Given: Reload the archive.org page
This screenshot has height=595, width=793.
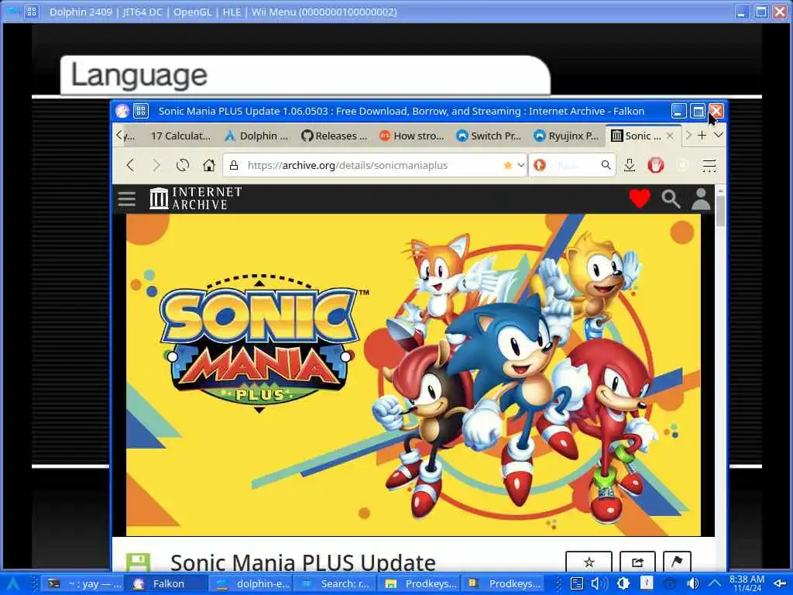Looking at the screenshot, I should click(183, 165).
